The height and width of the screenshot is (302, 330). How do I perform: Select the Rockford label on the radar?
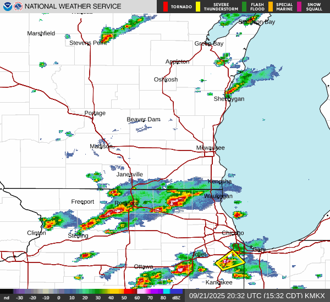point(125,203)
